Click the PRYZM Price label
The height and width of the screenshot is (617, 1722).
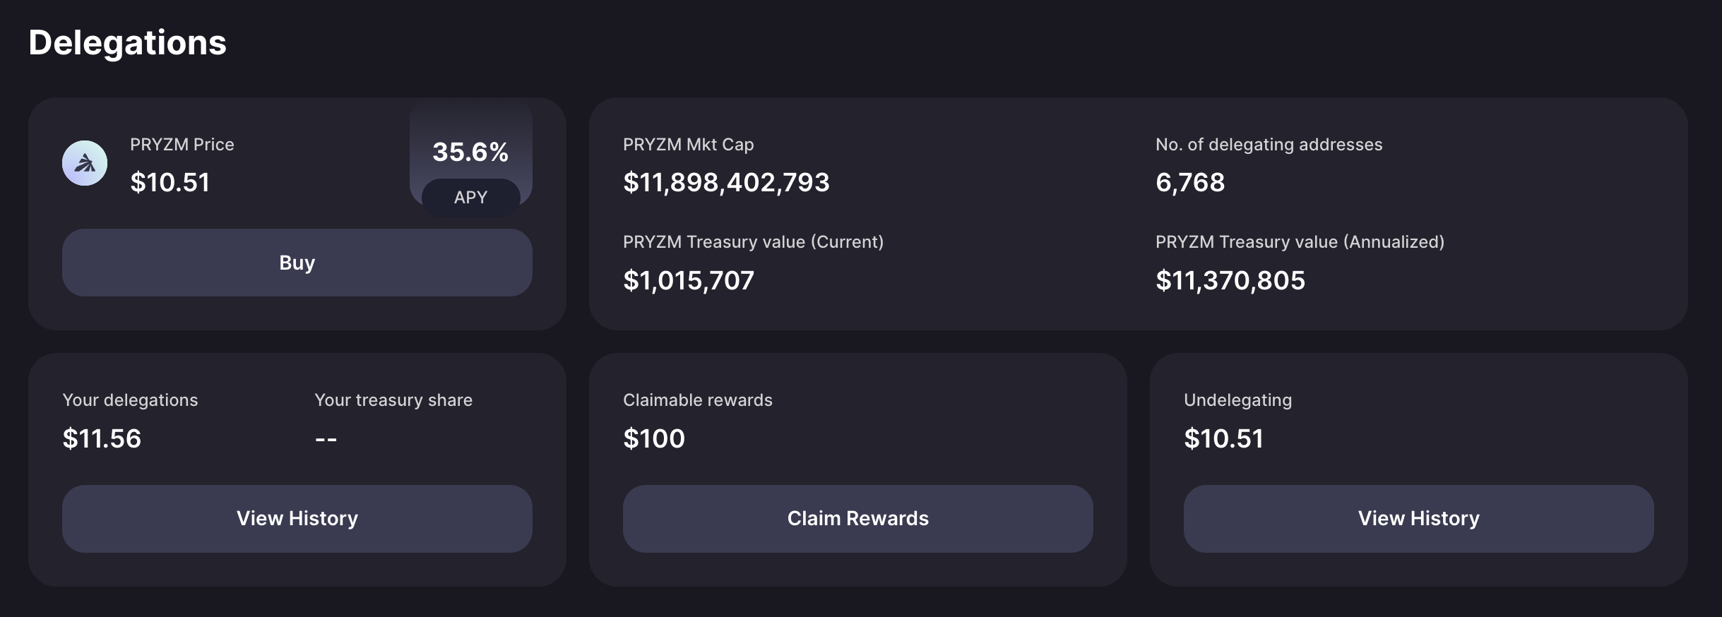click(x=182, y=144)
